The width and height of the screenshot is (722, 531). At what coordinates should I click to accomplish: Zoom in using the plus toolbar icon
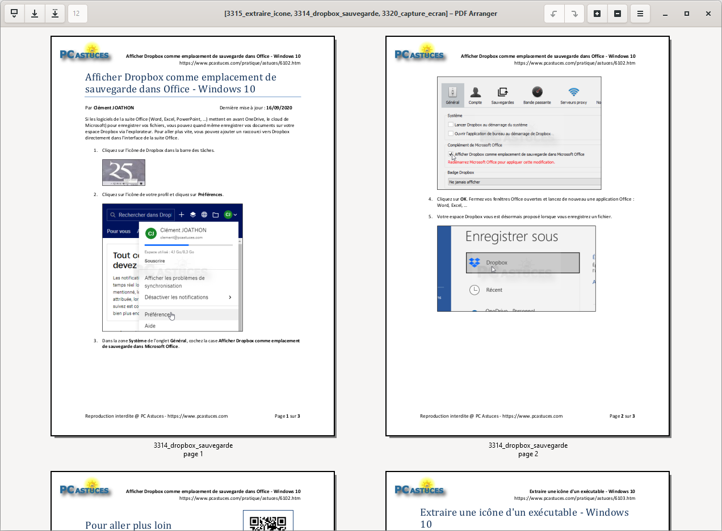(596, 13)
